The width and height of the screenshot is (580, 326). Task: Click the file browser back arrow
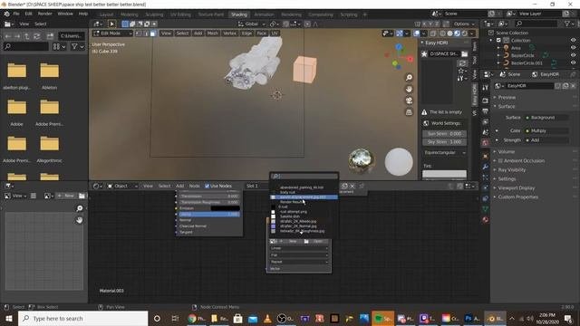(x=8, y=36)
